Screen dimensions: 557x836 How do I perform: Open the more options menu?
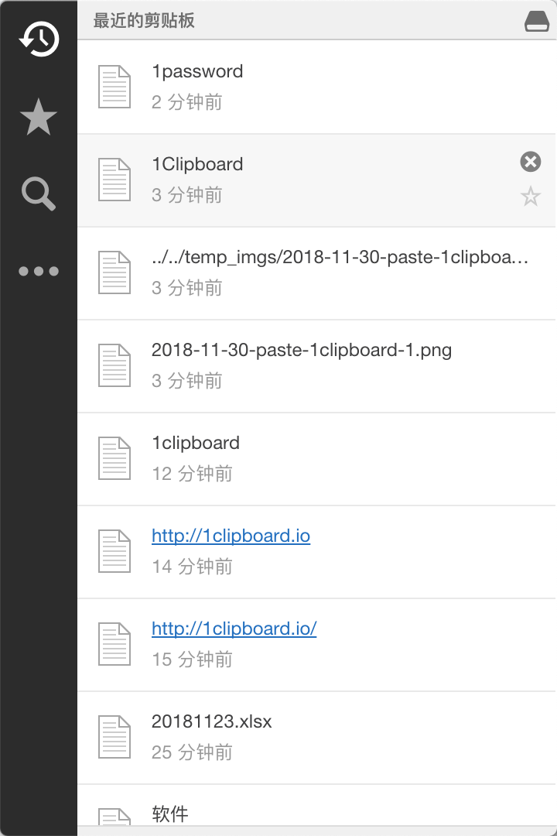click(39, 271)
